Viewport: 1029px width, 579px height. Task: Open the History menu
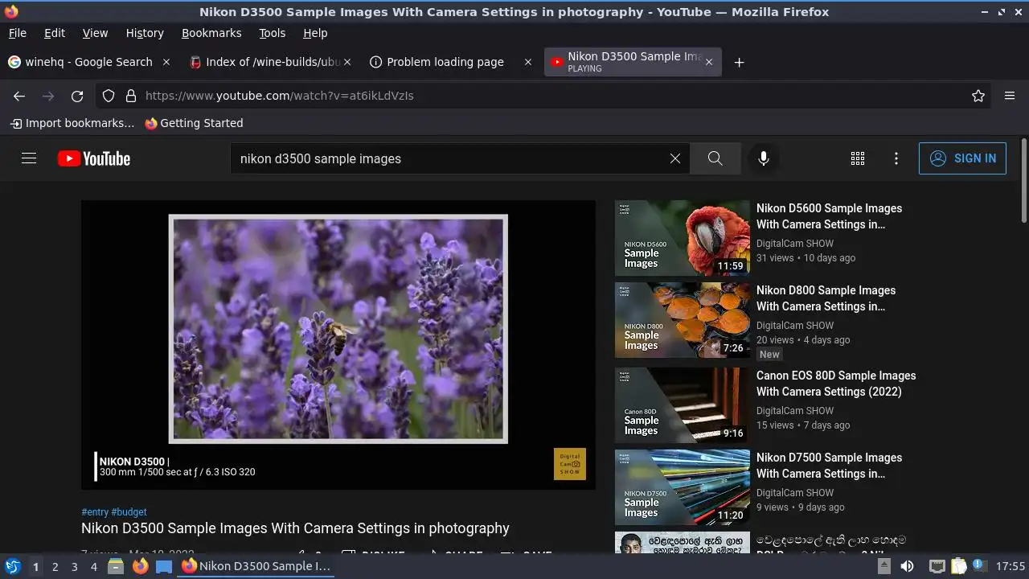(x=145, y=33)
